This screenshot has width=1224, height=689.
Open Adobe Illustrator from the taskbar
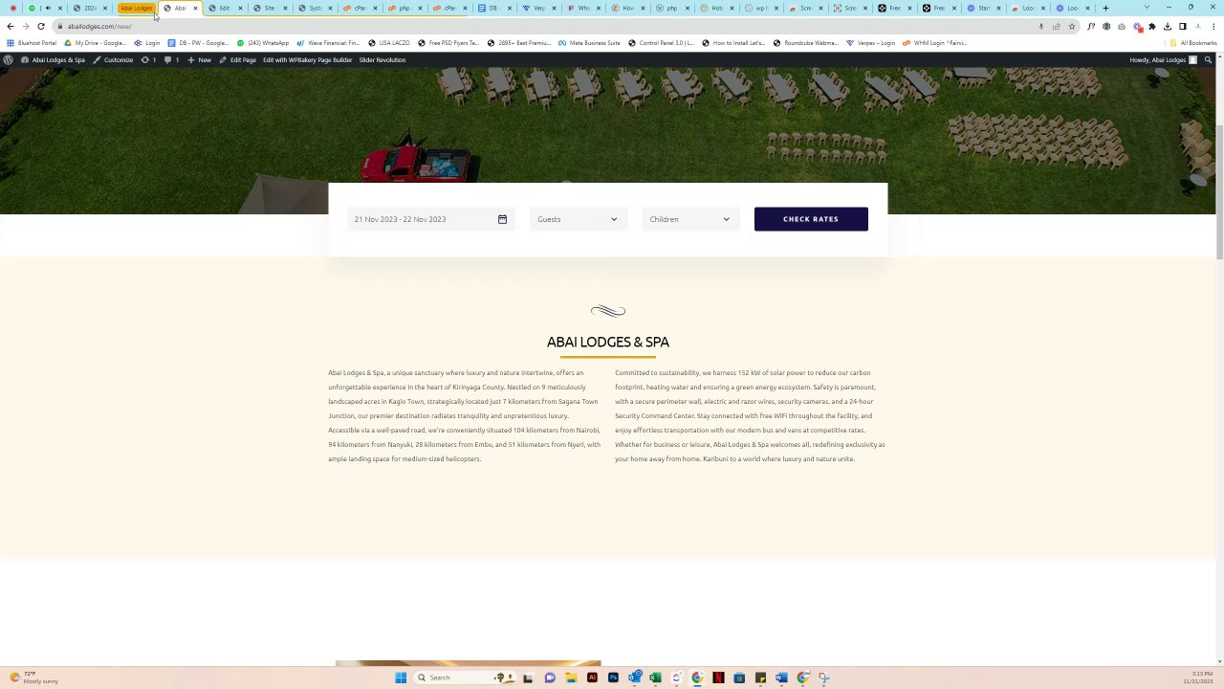tap(592, 678)
